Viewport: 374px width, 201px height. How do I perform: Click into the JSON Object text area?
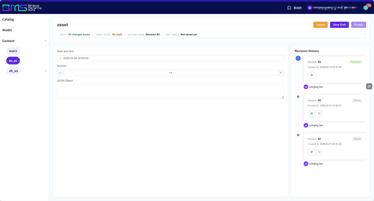tap(170, 91)
